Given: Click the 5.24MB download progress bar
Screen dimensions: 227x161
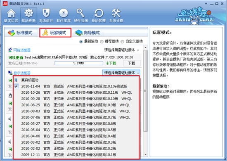Looking at the screenshot, I should point(79,63).
